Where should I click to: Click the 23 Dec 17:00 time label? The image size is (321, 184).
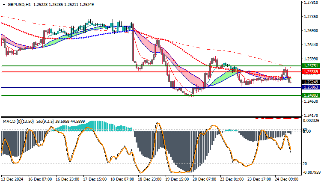(x=259, y=179)
